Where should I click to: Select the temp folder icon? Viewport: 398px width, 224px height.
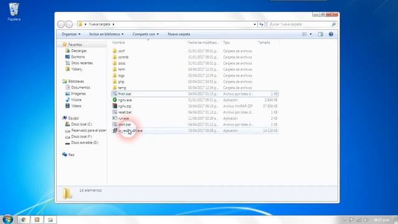[x=114, y=88]
